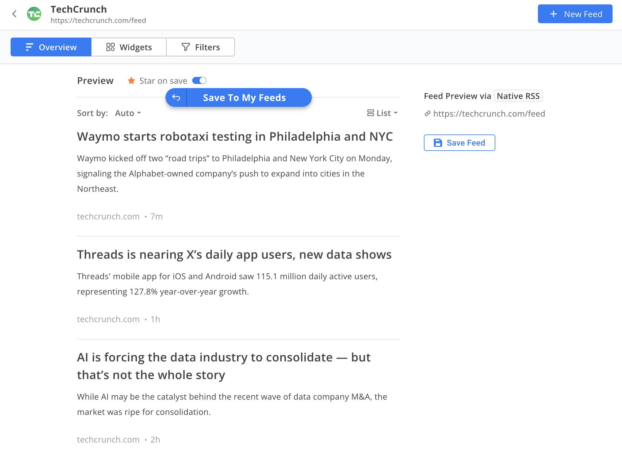Screen dimensions: 622x451
Task: Open the Waymo robotaxi testing article
Action: [235, 137]
